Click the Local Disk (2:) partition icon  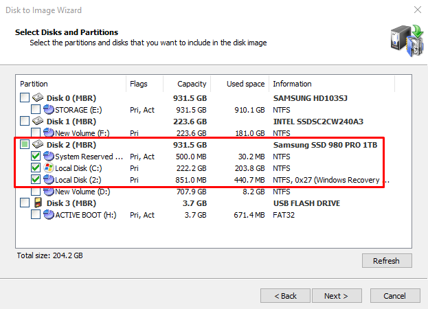point(49,180)
